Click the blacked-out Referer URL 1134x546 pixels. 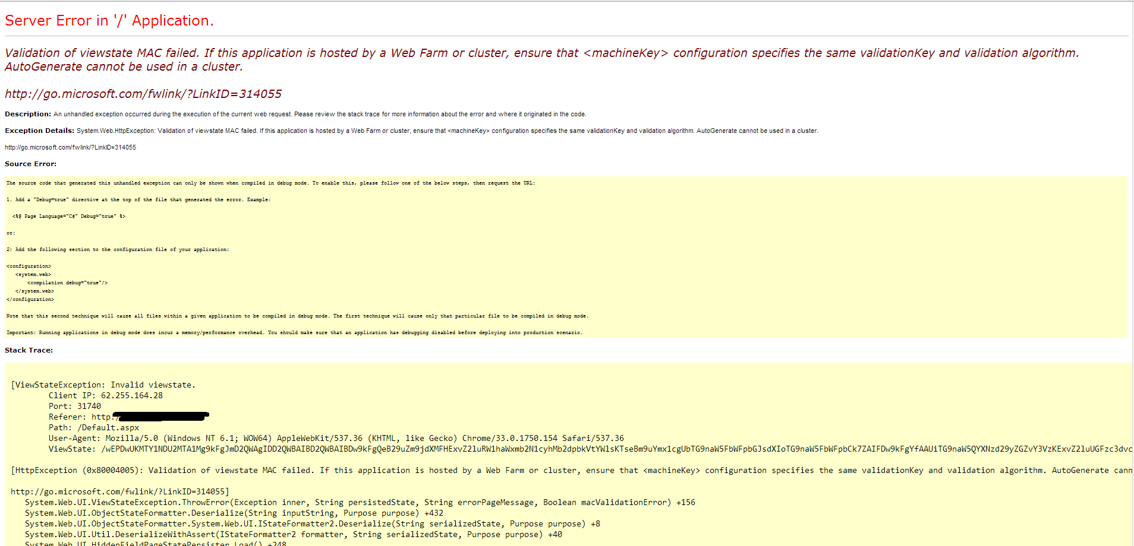pos(160,417)
